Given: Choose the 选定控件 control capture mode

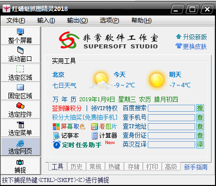Looking at the screenshot, I should [x=20, y=109].
